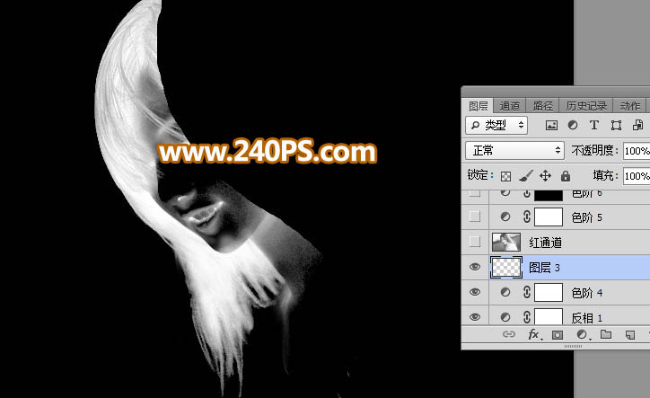Click the pixel layer filter icon
This screenshot has width=650, height=398.
[x=551, y=125]
